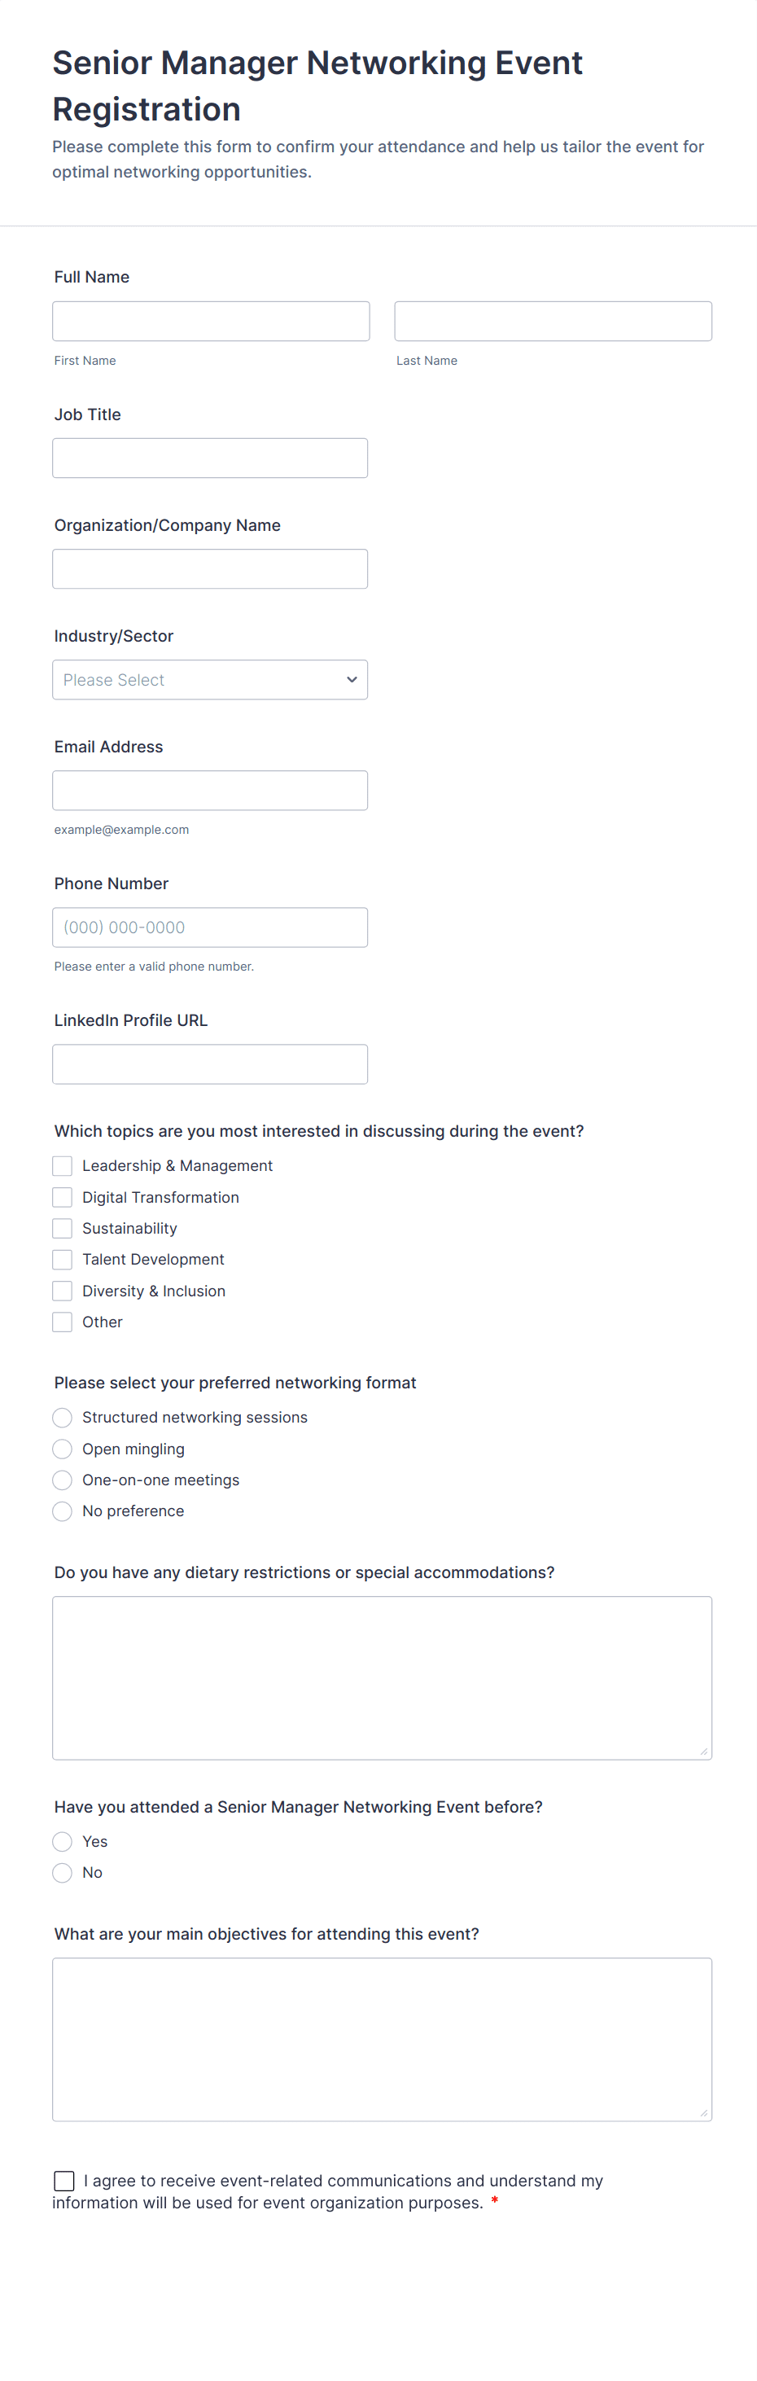Focus the Job Title input
This screenshot has height=2381, width=757.
[210, 458]
